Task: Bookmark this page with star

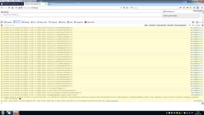Action: (127, 8)
